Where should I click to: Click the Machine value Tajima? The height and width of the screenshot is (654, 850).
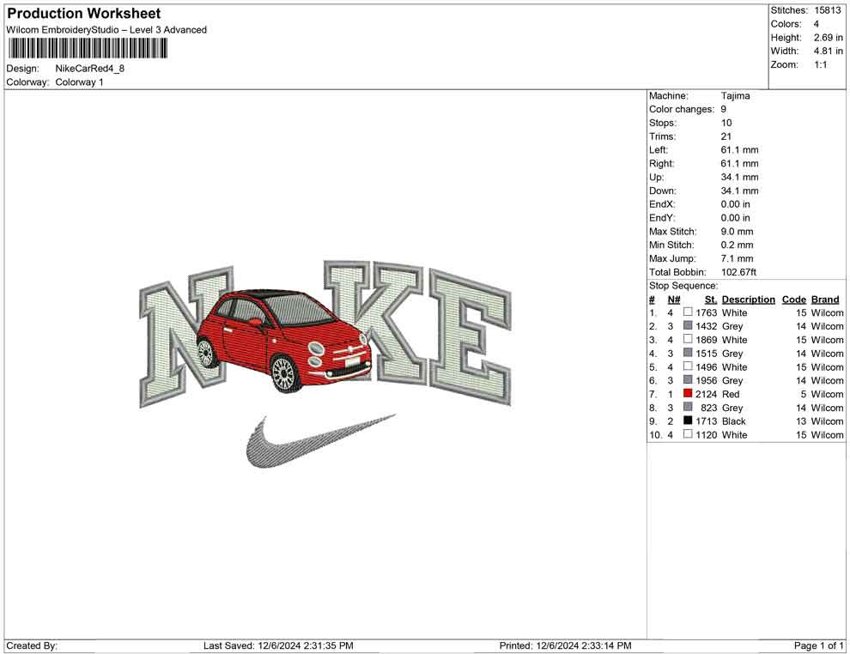[x=735, y=96]
